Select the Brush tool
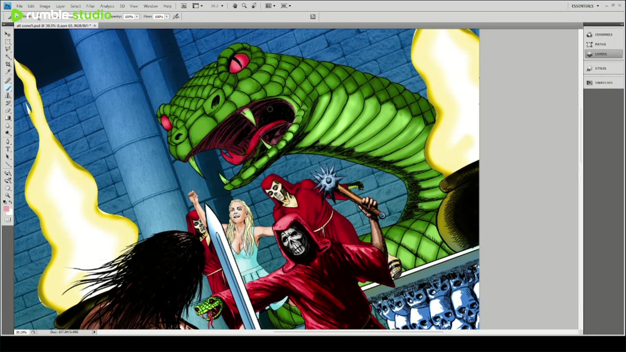The image size is (626, 352). click(x=8, y=88)
